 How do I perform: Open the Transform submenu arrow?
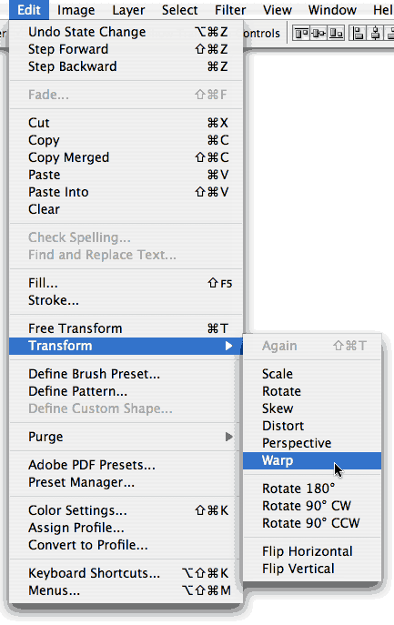(x=229, y=346)
